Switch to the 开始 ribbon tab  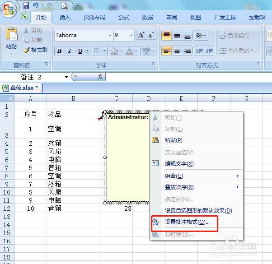41,18
